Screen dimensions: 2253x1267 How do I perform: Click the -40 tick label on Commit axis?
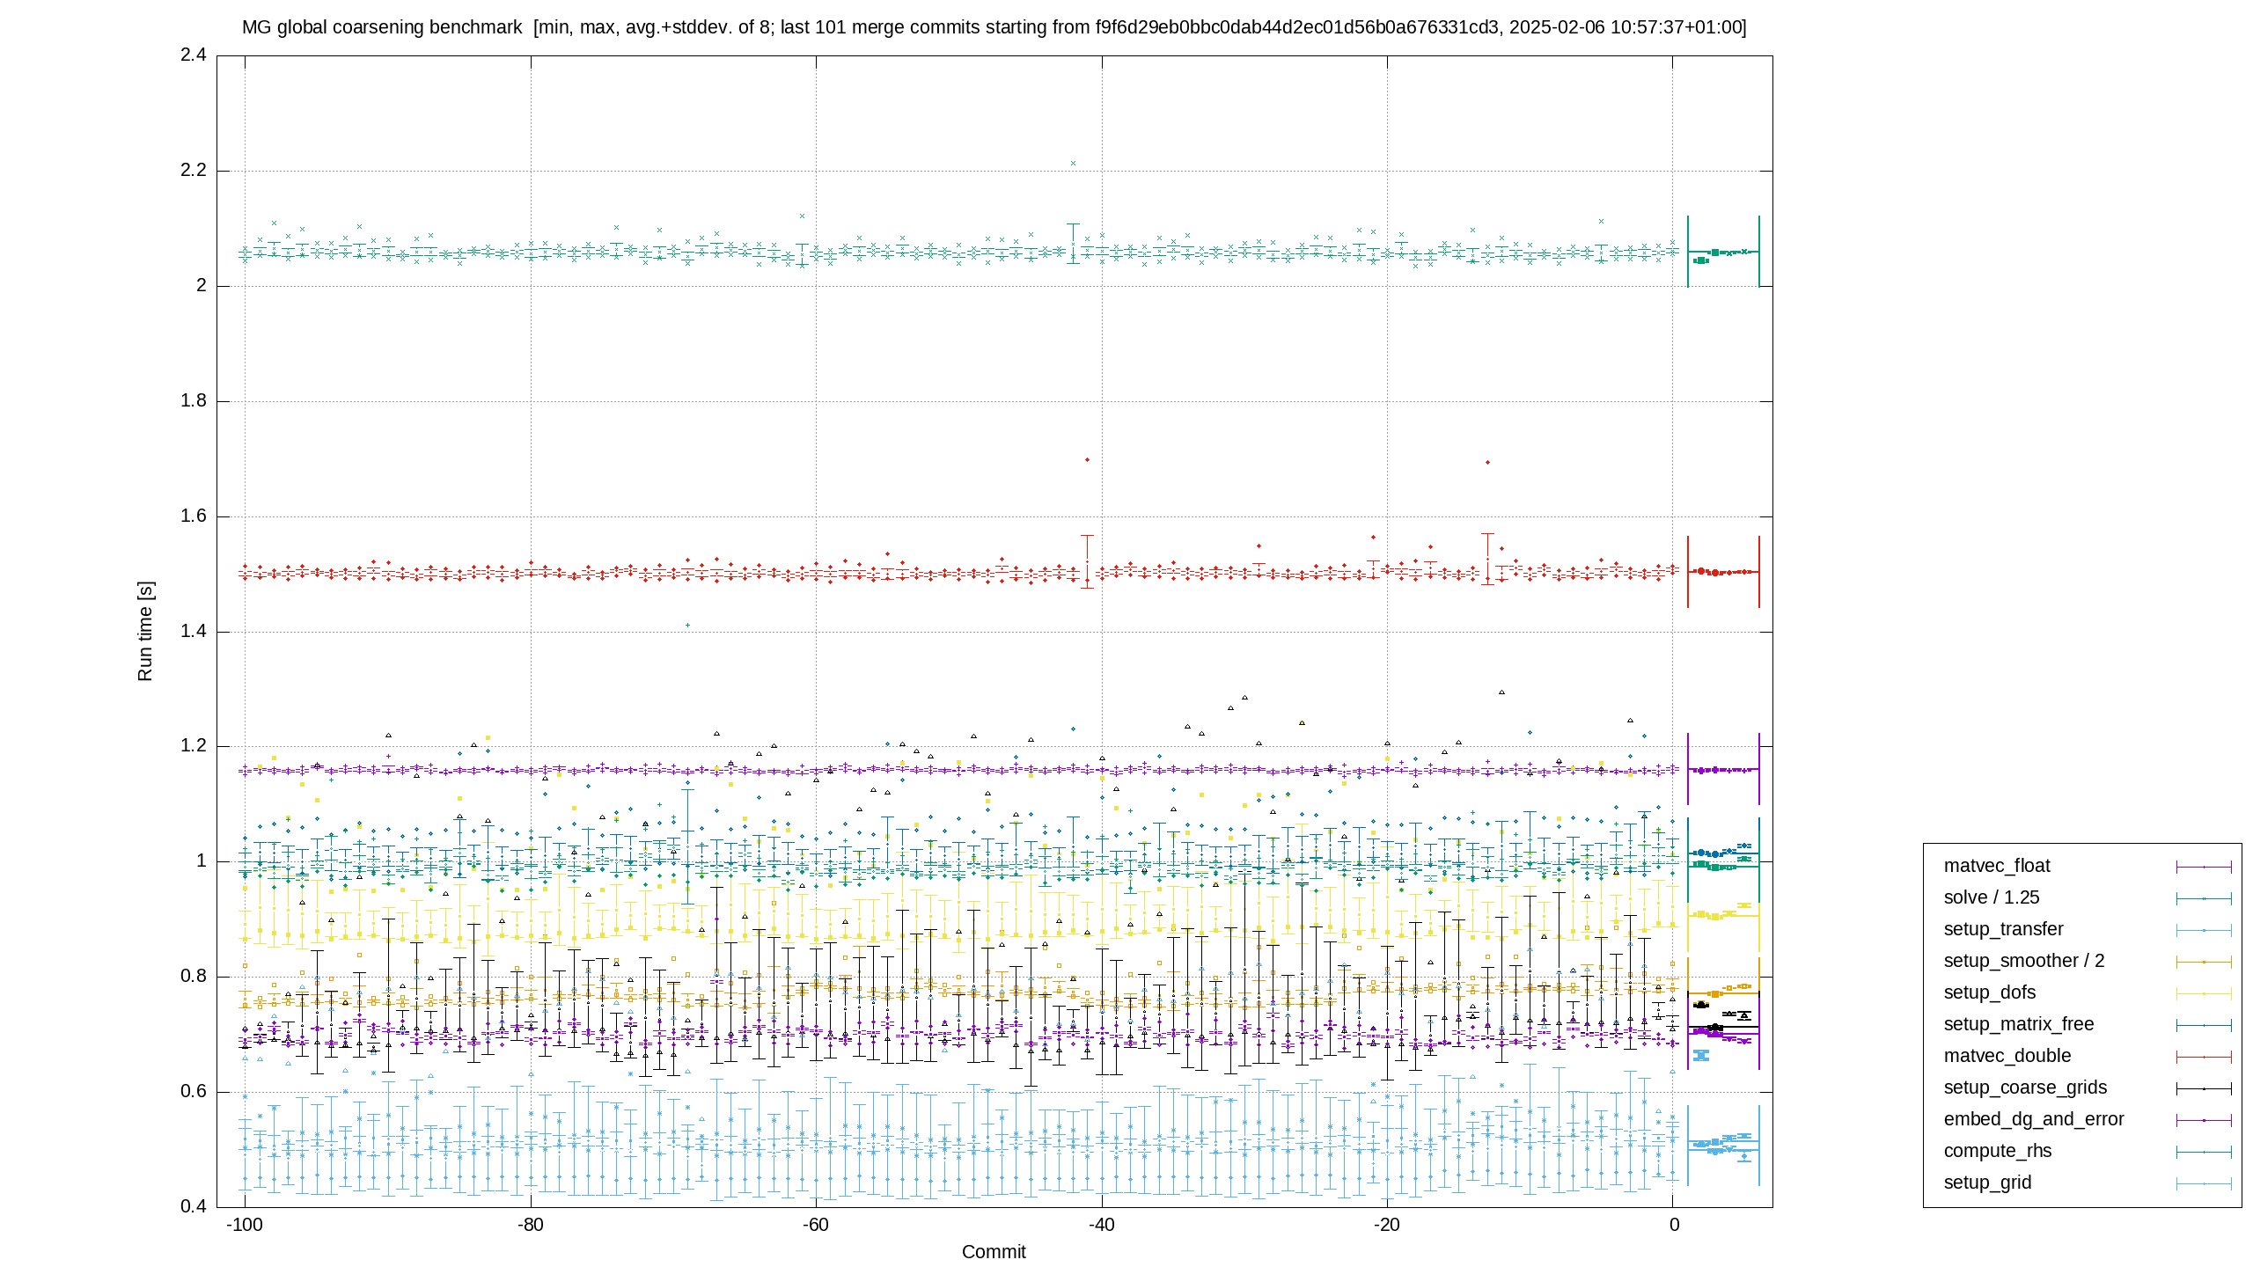tap(1101, 1225)
